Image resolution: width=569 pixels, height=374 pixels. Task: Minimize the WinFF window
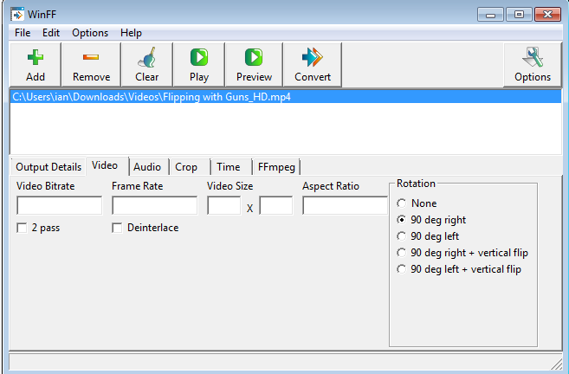click(490, 15)
